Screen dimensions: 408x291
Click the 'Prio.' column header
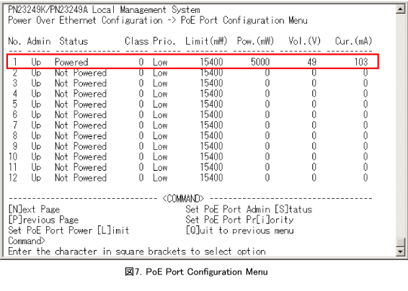(x=164, y=41)
